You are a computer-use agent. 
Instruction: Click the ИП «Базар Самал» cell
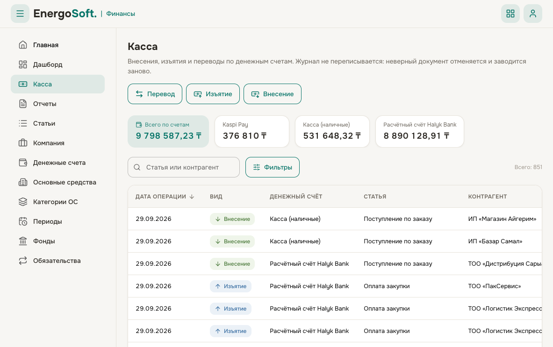pos(495,241)
